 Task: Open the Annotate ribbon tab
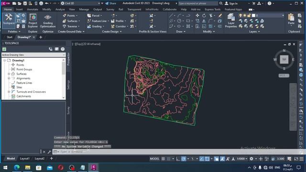tap(33, 10)
